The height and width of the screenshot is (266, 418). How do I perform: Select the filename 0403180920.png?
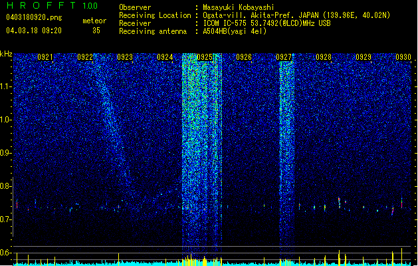[34, 17]
